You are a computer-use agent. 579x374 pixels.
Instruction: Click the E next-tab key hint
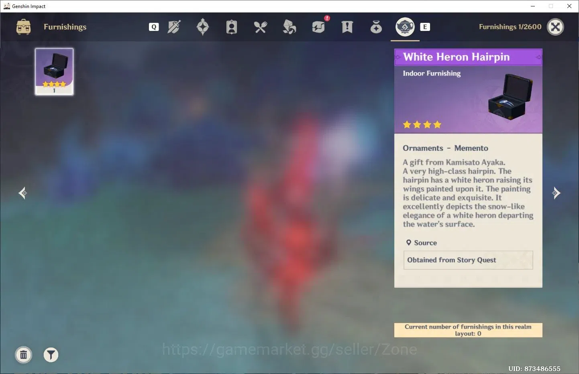click(425, 27)
